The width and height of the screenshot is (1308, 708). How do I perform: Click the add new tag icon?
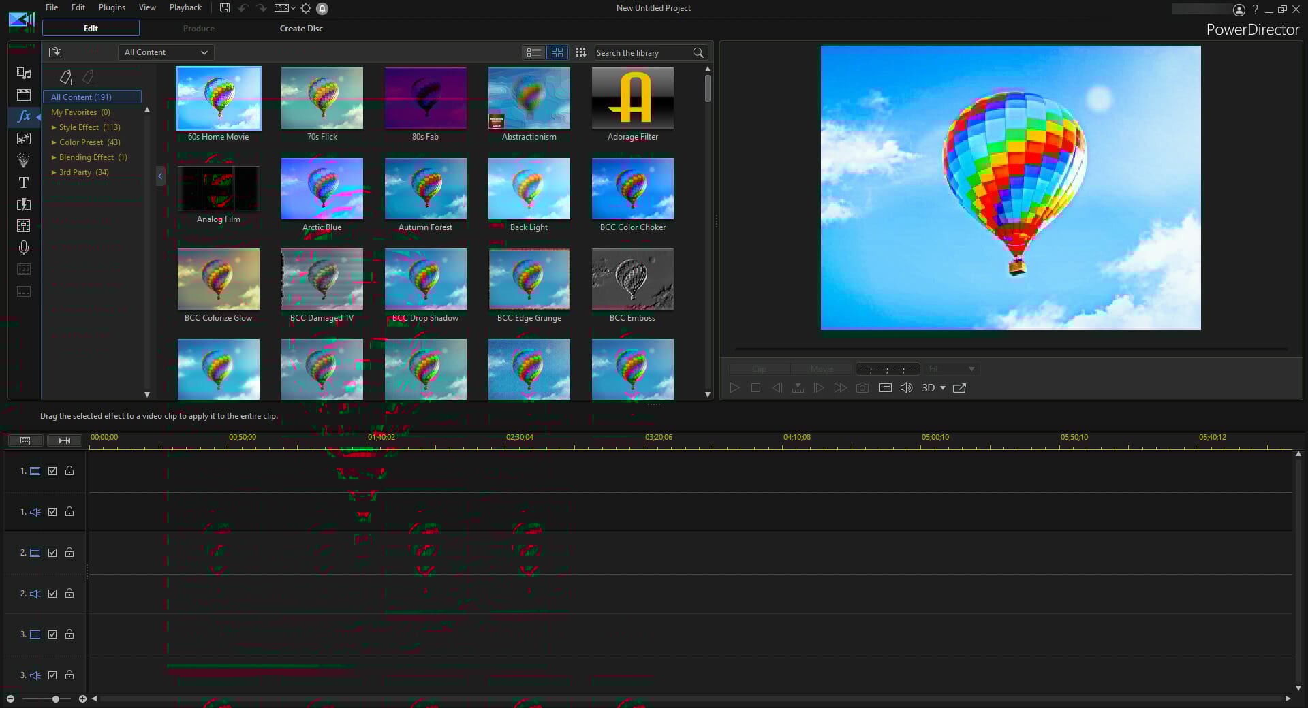pos(66,77)
